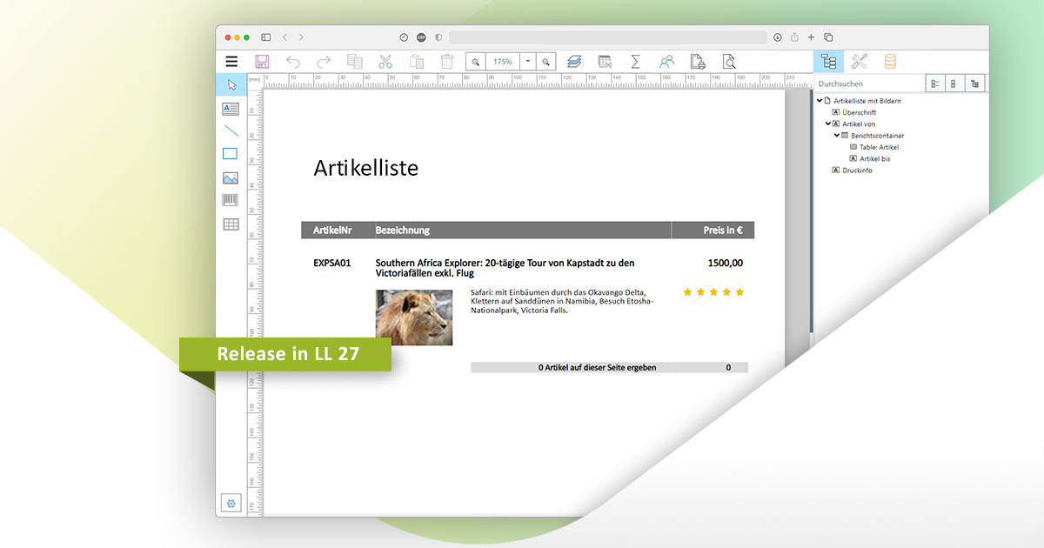Choose the Line drawing tool
The width and height of the screenshot is (1044, 548).
pos(231,130)
